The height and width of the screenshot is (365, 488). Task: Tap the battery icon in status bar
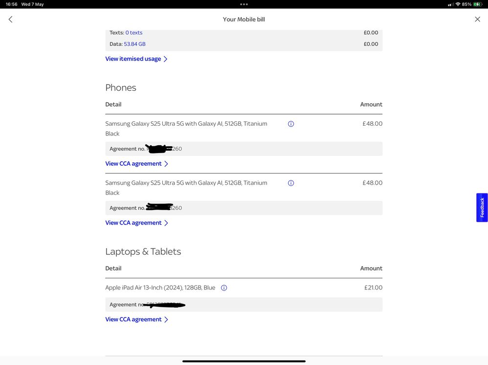[477, 4]
